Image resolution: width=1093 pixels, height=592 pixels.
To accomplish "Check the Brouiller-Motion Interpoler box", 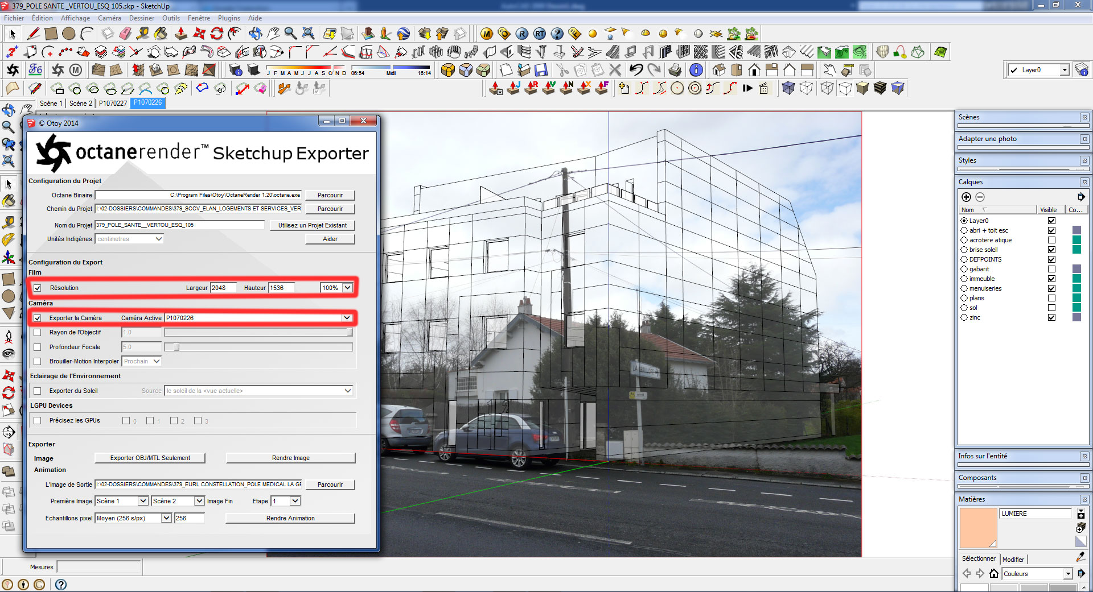I will pos(38,361).
